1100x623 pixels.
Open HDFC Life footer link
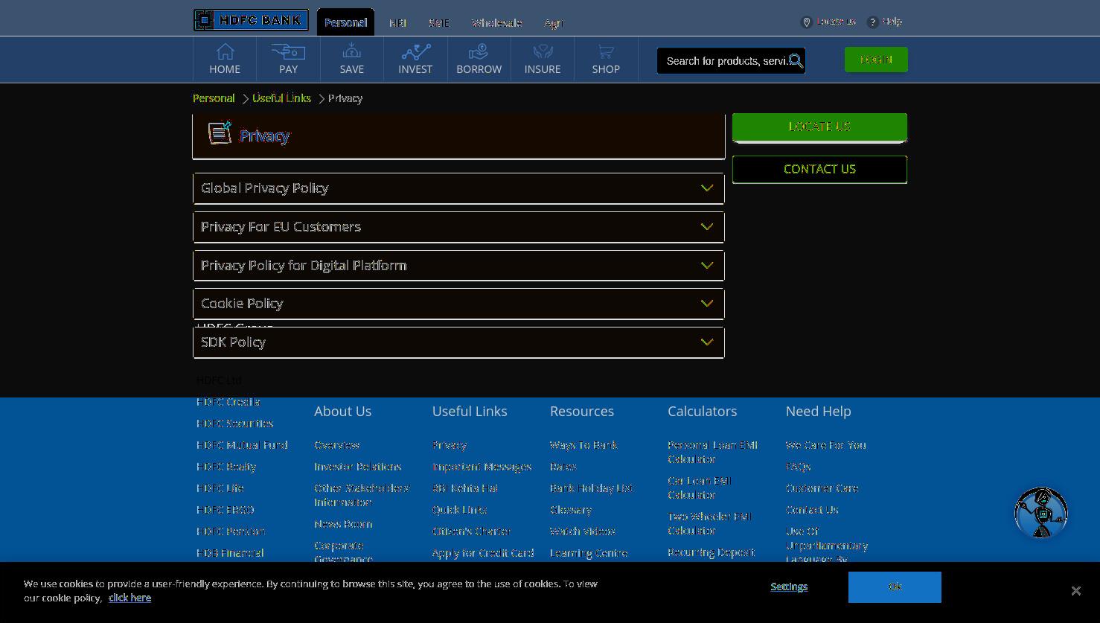(x=220, y=488)
